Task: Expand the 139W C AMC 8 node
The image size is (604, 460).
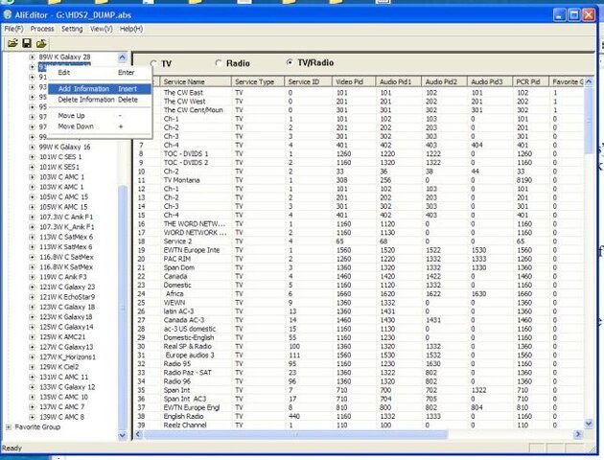Action: pyautogui.click(x=33, y=417)
